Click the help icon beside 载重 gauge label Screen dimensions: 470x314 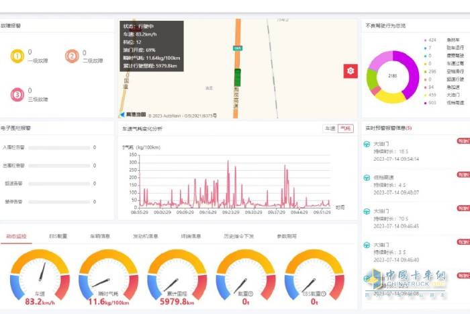(x=251, y=294)
